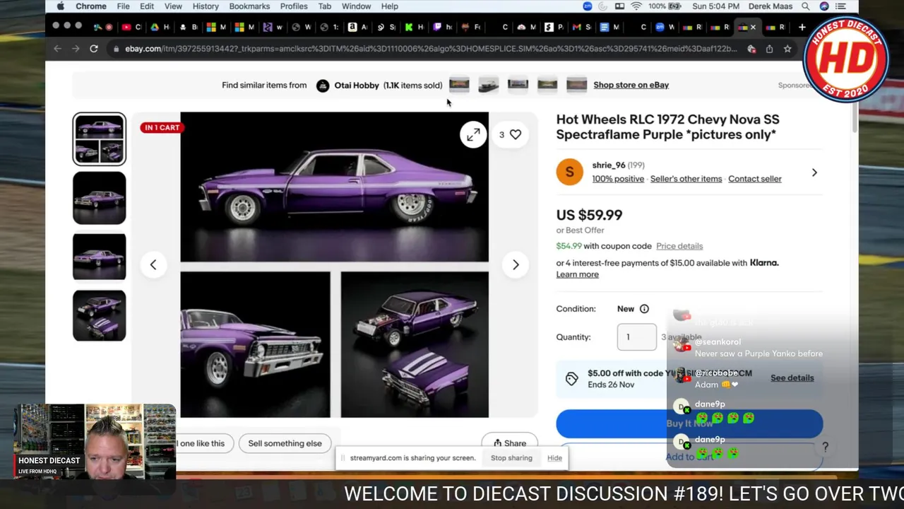Viewport: 904px width, 509px height.
Task: Click the browser back arrow
Action: [x=57, y=49]
